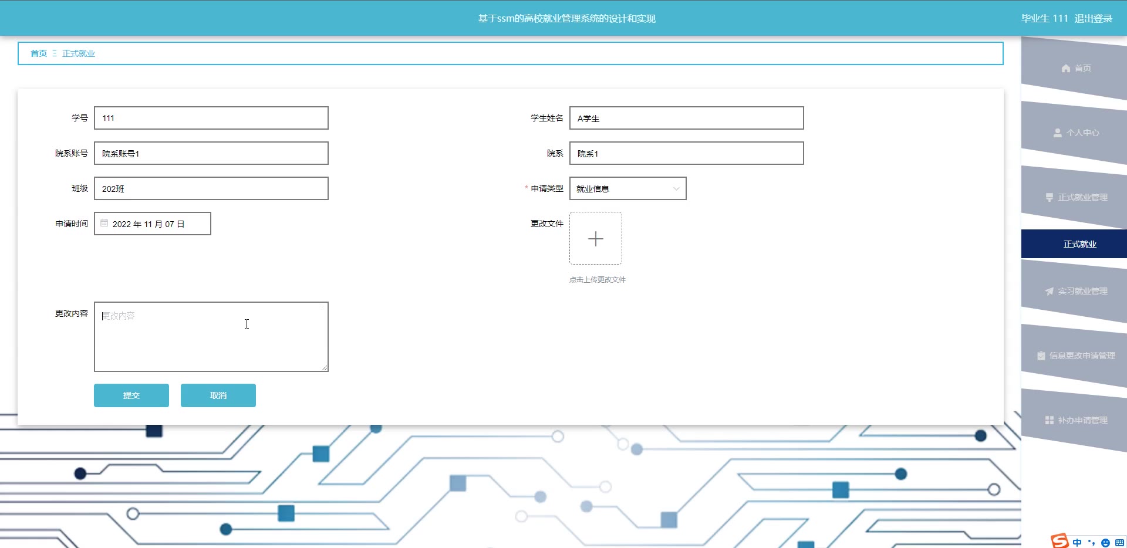
Task: Click the trophy icon for 正式就业管理
Action: (x=1050, y=197)
